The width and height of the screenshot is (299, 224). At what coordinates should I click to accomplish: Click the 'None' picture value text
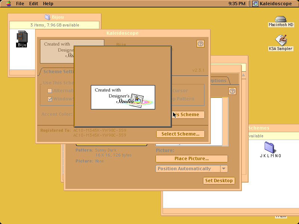(99, 161)
